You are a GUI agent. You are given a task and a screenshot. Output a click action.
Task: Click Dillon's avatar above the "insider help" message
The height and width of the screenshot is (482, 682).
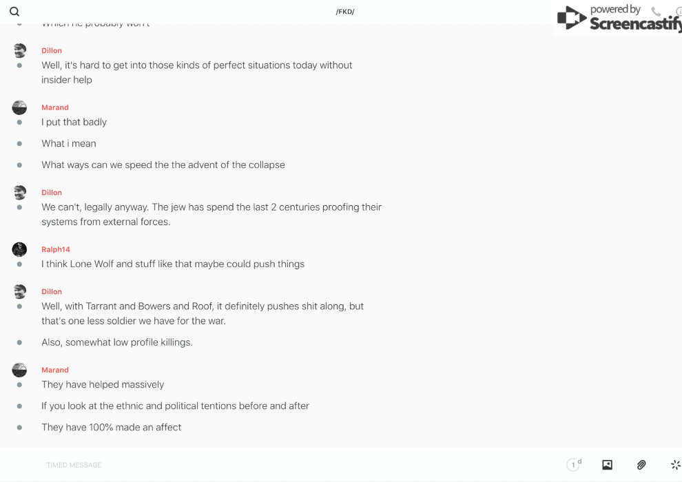(19, 50)
